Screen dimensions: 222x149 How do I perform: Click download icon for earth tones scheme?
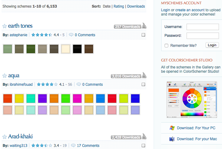[144, 26]
